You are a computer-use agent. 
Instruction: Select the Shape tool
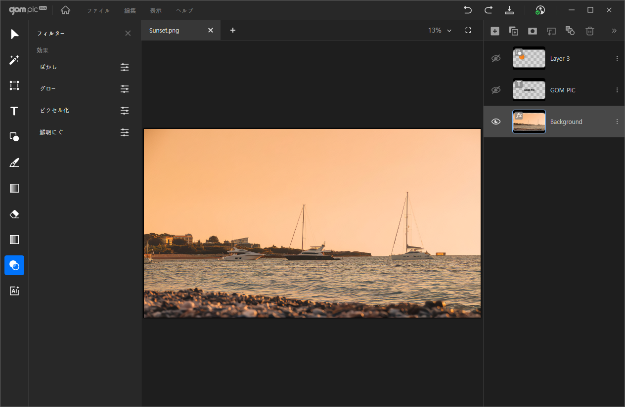click(x=14, y=137)
